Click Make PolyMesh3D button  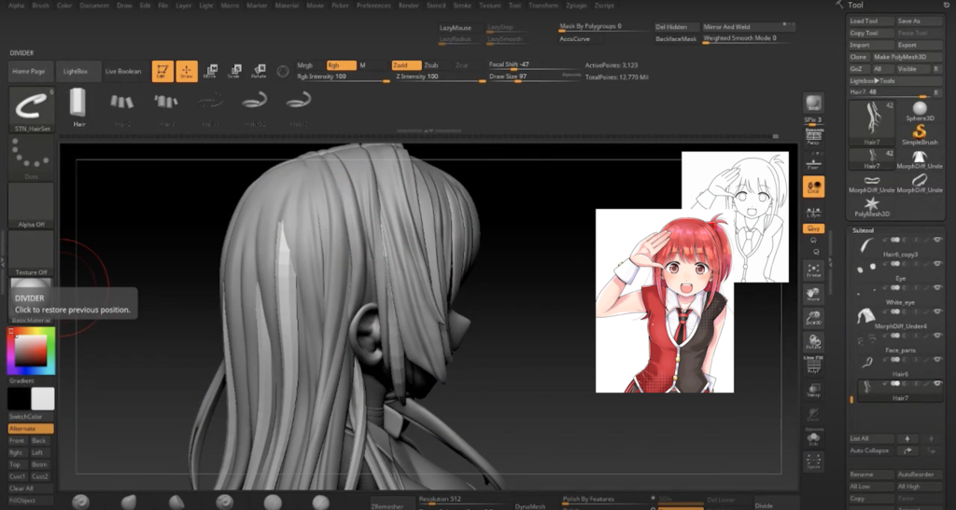pyautogui.click(x=907, y=57)
